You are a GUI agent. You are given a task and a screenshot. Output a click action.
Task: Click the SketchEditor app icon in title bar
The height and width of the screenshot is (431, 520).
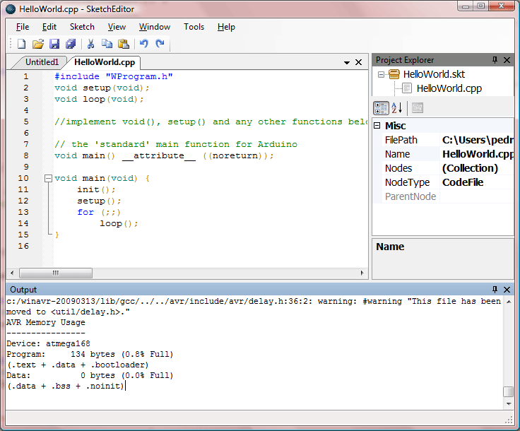[x=11, y=9]
